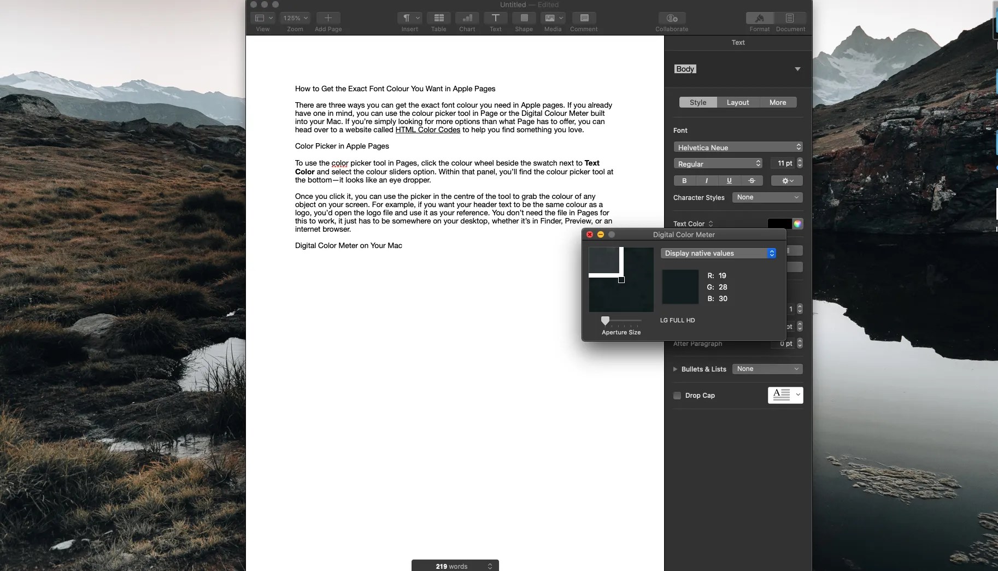Follow the HTML Color Codes link
This screenshot has width=998, height=571.
click(x=427, y=130)
